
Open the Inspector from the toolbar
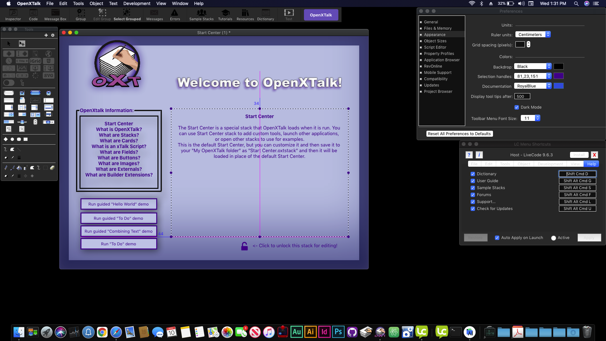[x=13, y=15]
